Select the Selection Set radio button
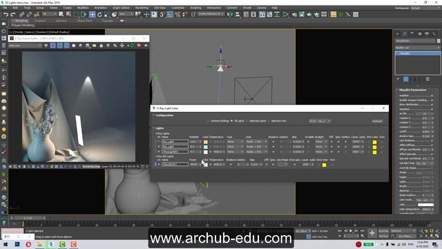 tap(269, 121)
